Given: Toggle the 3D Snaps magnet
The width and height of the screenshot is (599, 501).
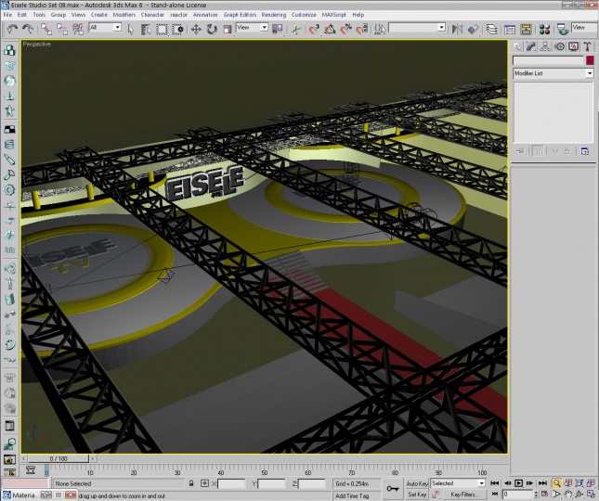Looking at the screenshot, I should pyautogui.click(x=314, y=30).
